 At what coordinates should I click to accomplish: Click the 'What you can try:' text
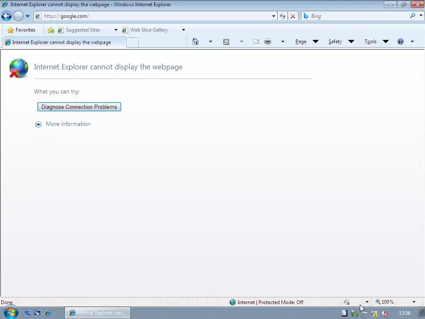pyautogui.click(x=56, y=91)
